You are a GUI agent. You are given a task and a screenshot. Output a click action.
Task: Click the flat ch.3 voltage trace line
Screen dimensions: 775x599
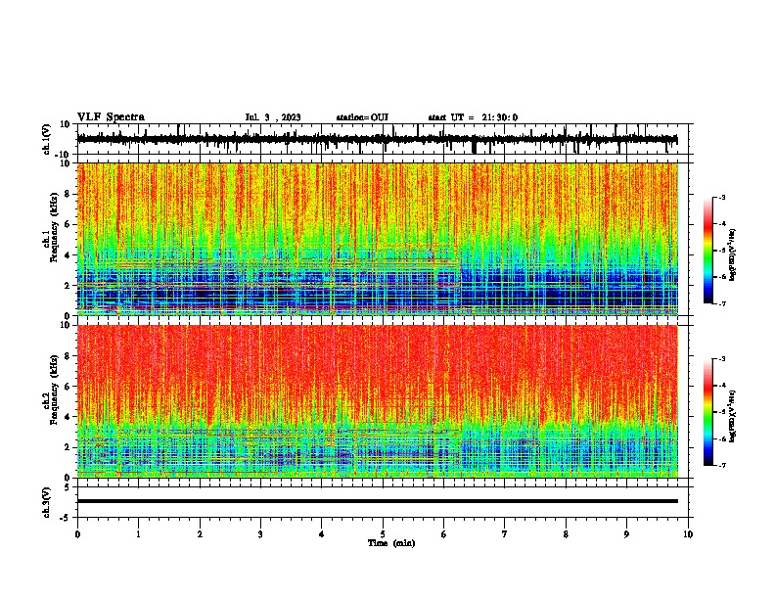tap(377, 501)
